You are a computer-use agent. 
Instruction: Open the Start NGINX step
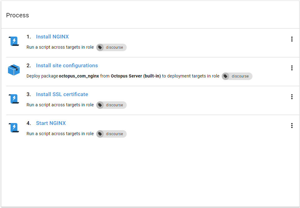[51, 123]
